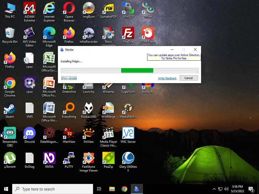Select the SumatraPDF desktop icon
259x194 pixels.
point(108,10)
